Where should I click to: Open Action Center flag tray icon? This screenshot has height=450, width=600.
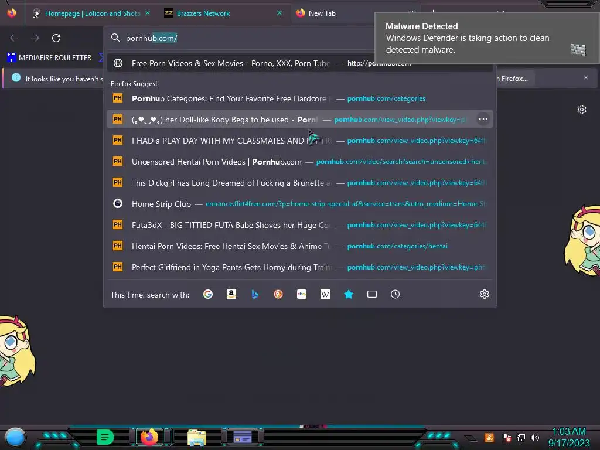(507, 437)
